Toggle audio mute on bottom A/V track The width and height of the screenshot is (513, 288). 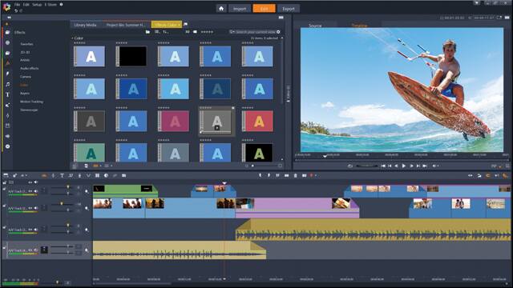[36, 250]
